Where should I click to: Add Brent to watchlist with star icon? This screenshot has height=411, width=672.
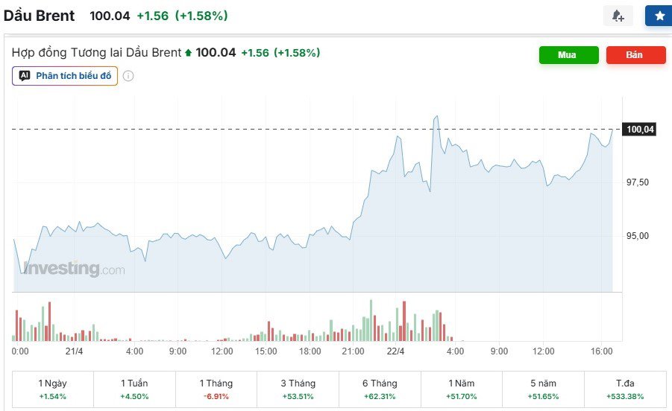658,16
